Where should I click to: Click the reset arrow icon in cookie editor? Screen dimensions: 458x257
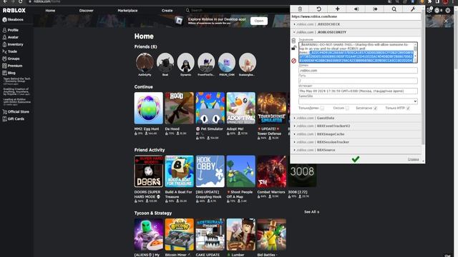[318, 9]
